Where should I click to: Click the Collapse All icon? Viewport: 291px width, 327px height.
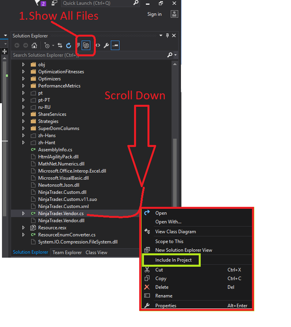pos(78,45)
